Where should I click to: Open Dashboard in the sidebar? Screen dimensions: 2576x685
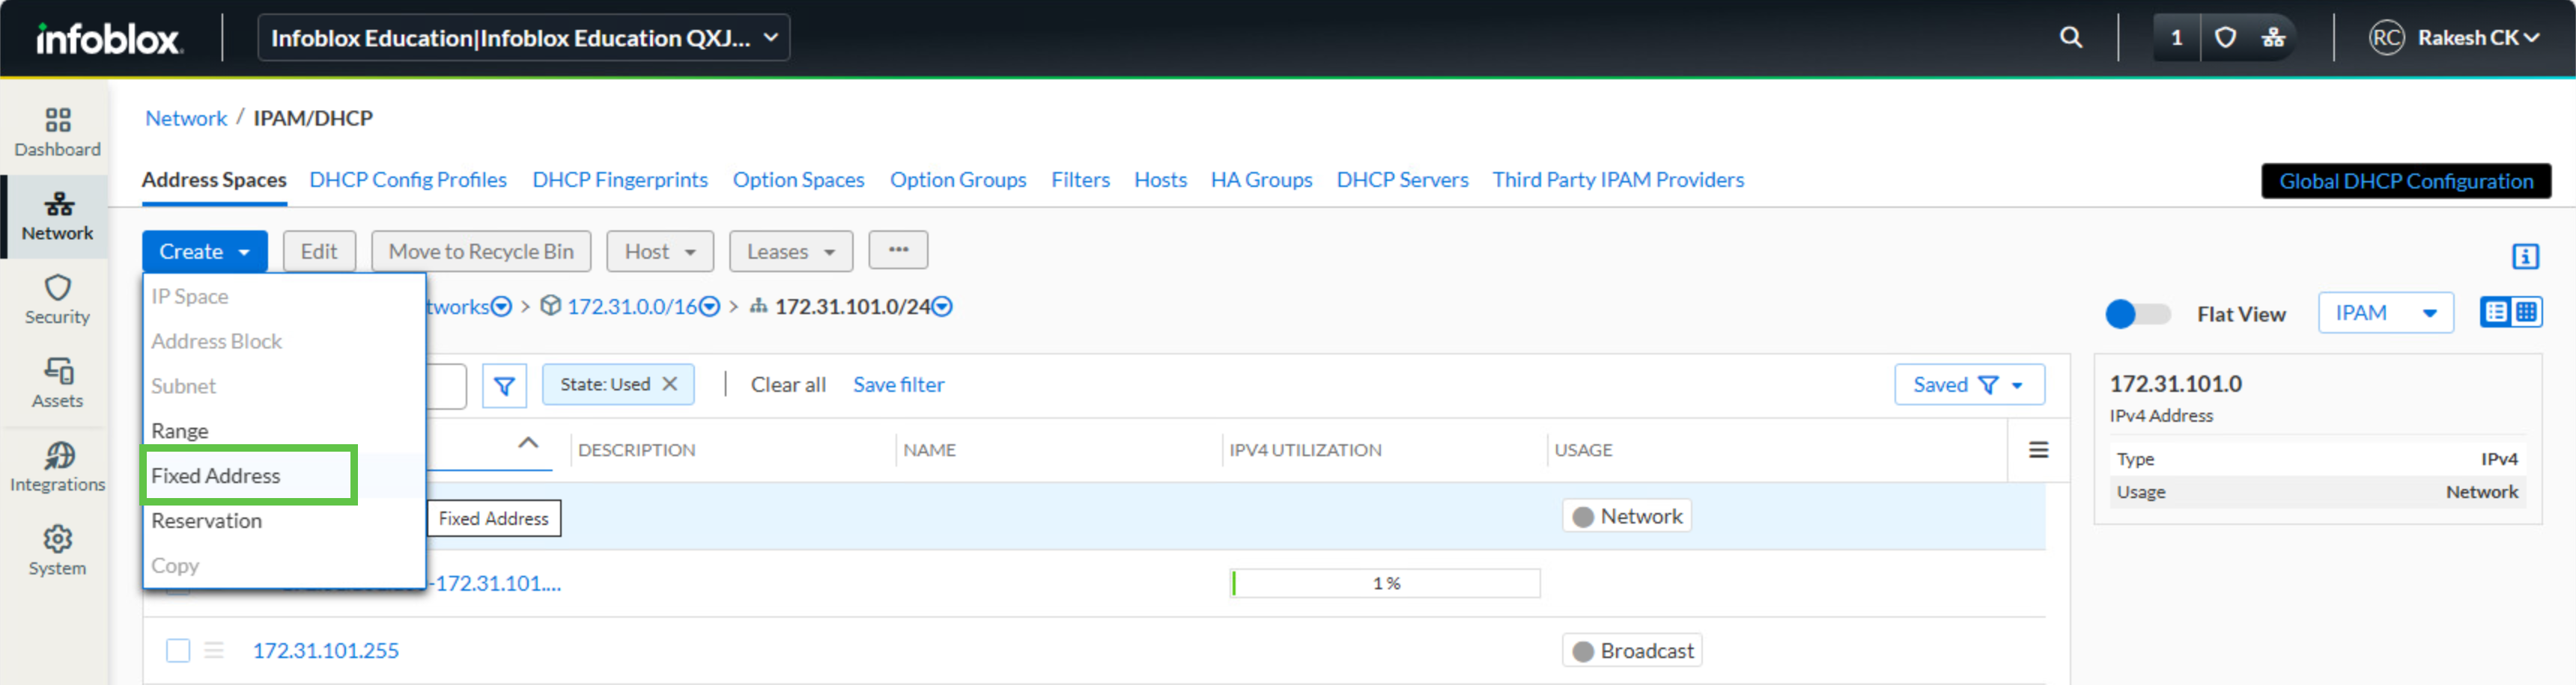click(57, 133)
